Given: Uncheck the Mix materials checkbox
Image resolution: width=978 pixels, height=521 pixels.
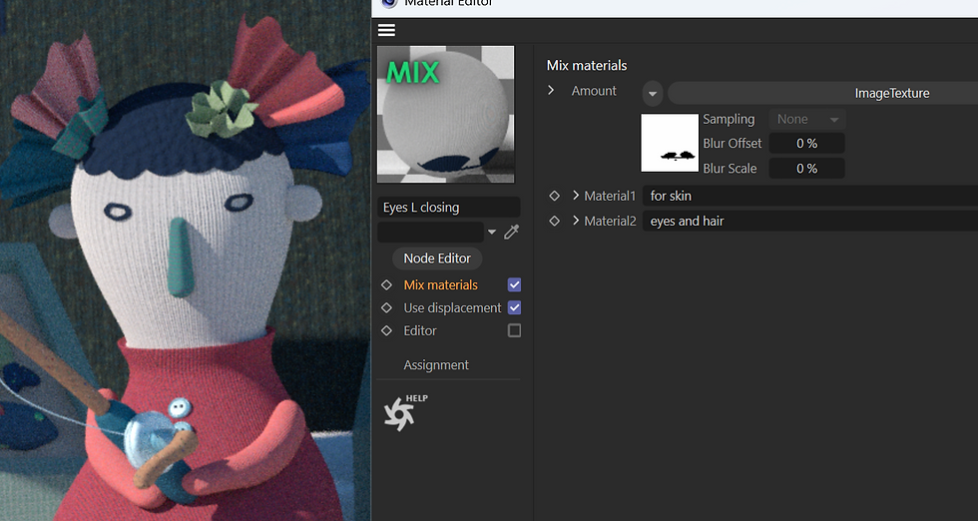Looking at the screenshot, I should (515, 285).
